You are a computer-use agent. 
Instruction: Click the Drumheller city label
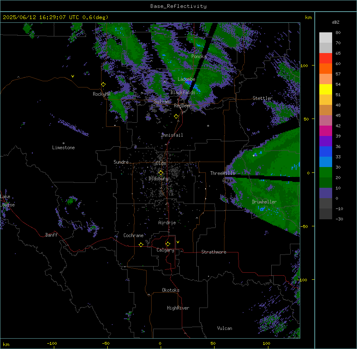coord(264,202)
